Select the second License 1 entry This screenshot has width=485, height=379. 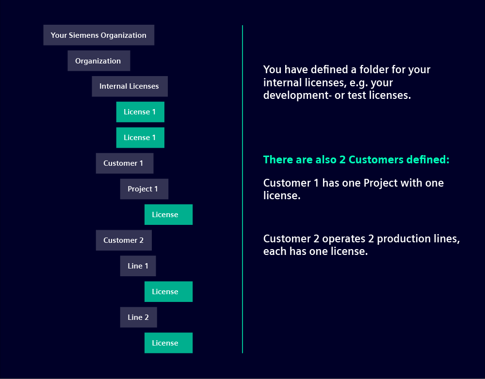tap(140, 138)
